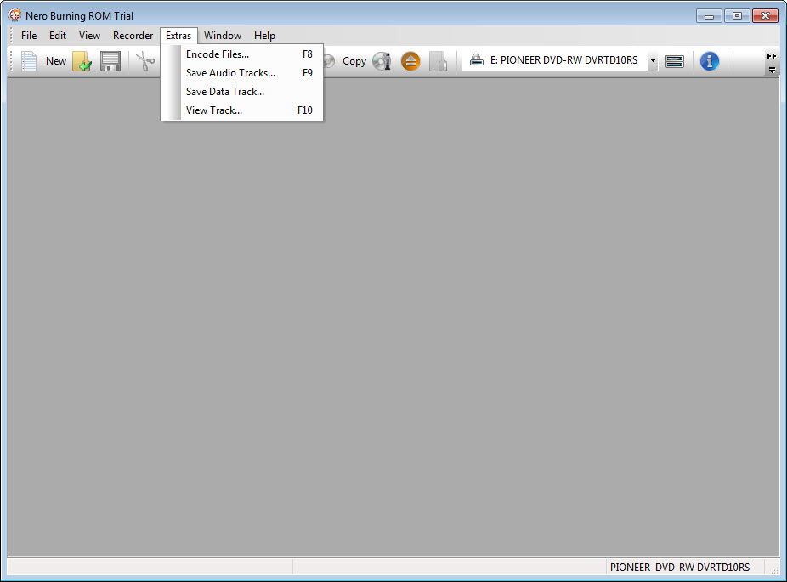The image size is (787, 582).
Task: Choose Save Data Track... menu entry
Action: (242, 91)
